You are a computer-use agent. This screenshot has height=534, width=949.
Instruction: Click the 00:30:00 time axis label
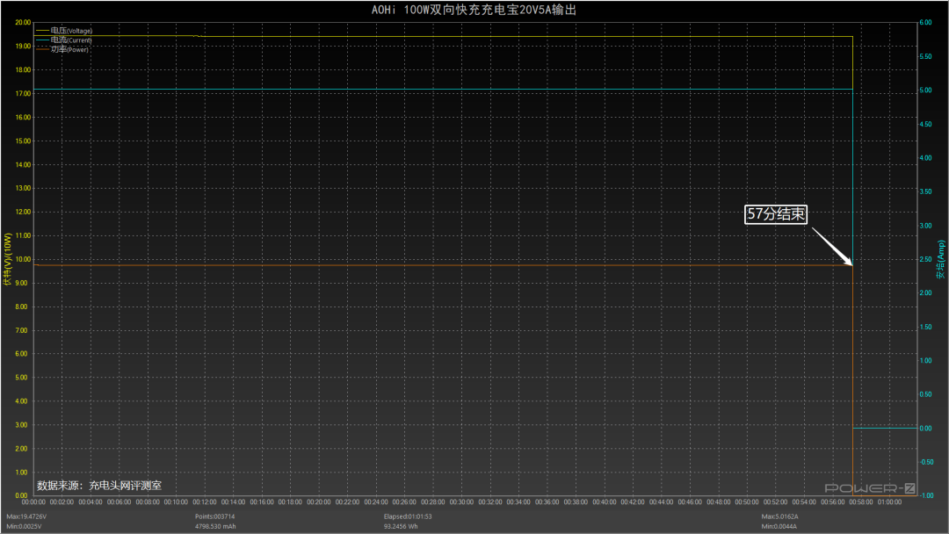coord(462,502)
